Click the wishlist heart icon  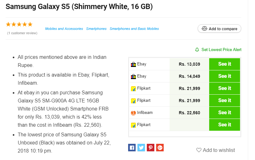click(199, 150)
